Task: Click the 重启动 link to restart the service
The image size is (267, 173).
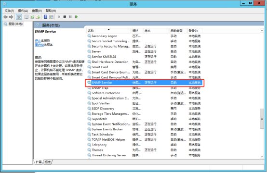Action: [40, 45]
